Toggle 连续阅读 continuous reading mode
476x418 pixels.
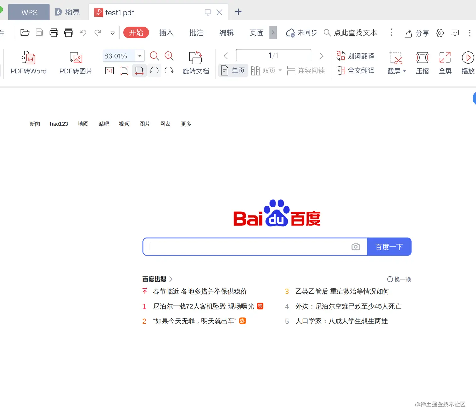click(306, 71)
